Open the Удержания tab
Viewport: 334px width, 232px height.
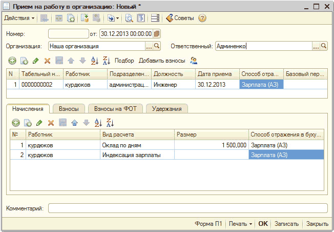[167, 109]
